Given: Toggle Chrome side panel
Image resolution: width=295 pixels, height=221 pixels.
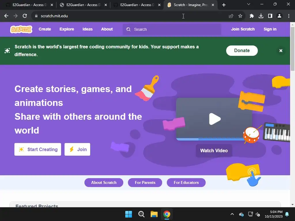Looking at the screenshot, I should [270, 16].
